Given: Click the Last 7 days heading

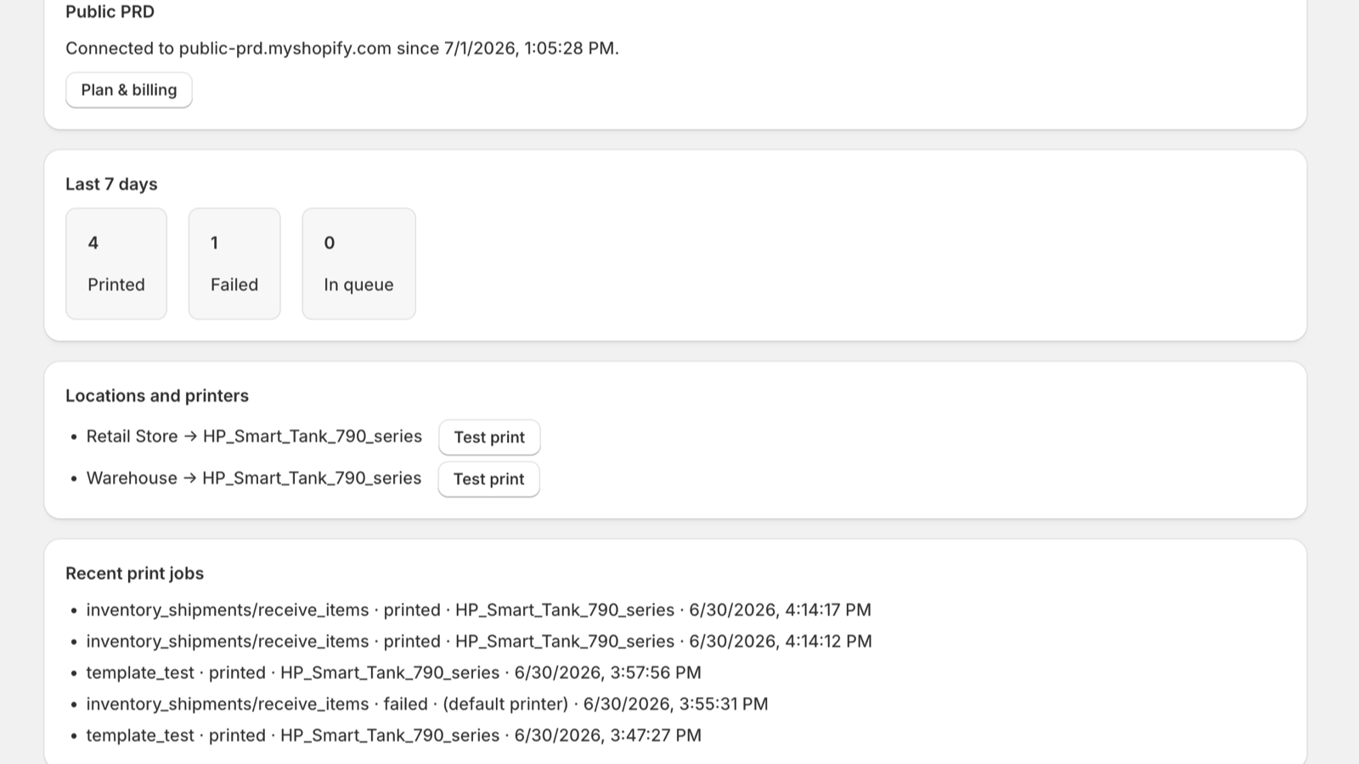Looking at the screenshot, I should coord(111,184).
